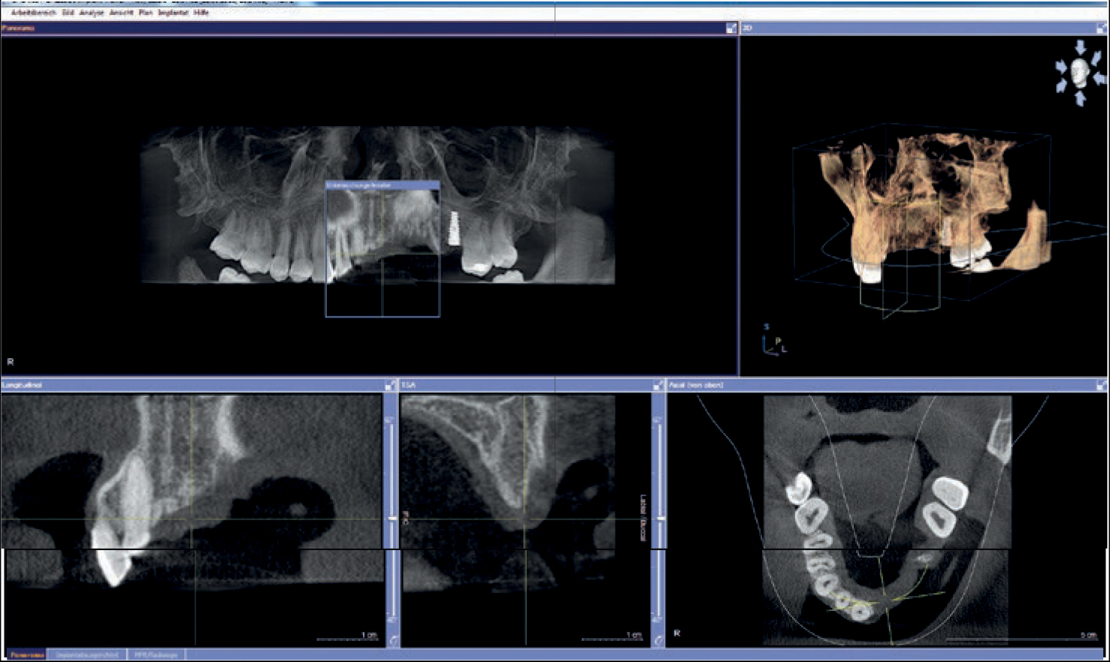
Task: Click the 5 cm scale in Axial view
Action: coord(1022,636)
